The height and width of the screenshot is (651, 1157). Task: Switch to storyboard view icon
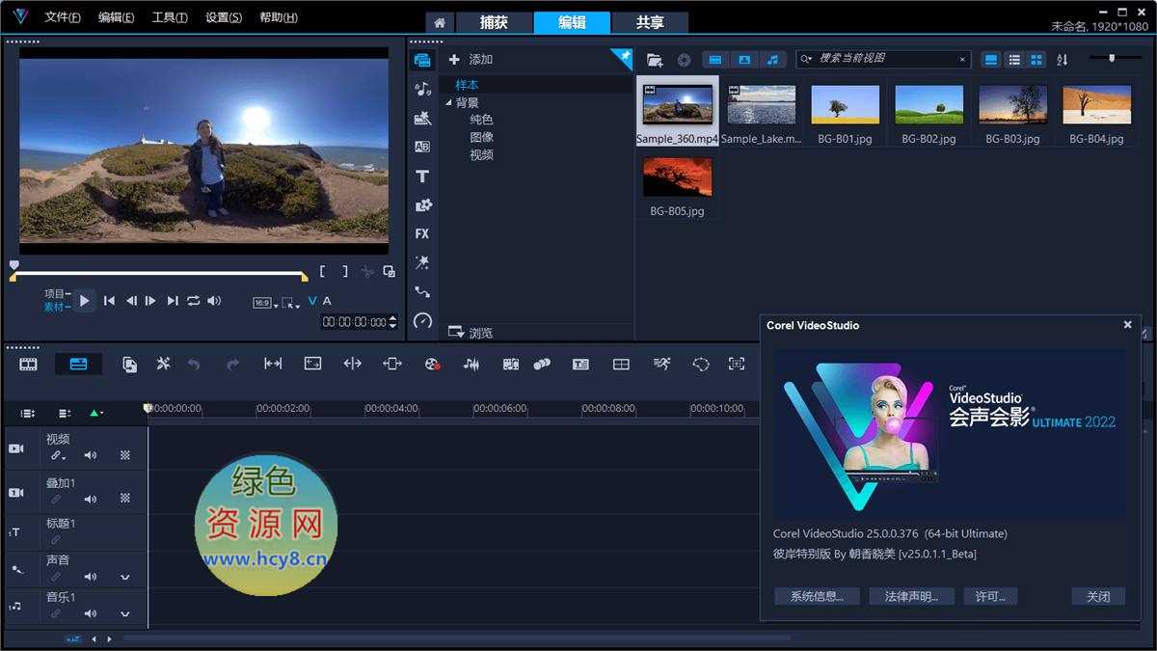point(28,364)
